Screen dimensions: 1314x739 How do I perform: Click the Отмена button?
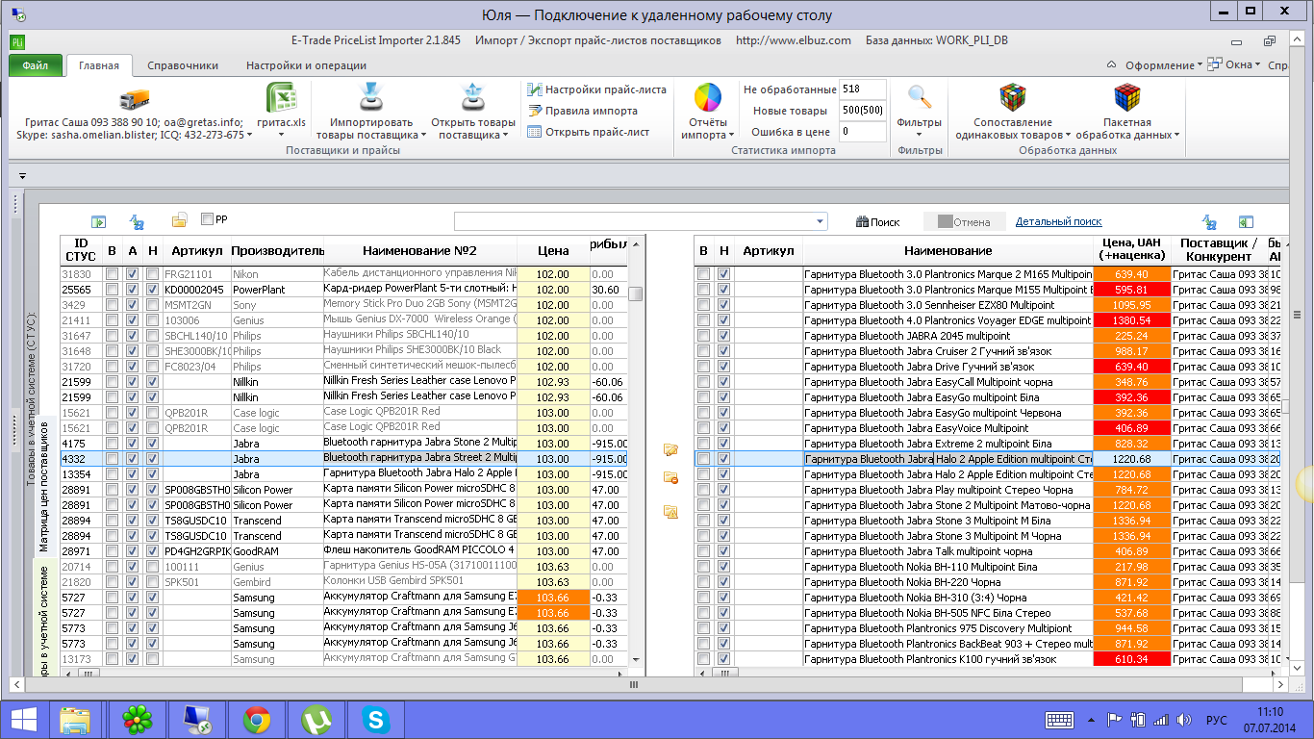coord(964,222)
